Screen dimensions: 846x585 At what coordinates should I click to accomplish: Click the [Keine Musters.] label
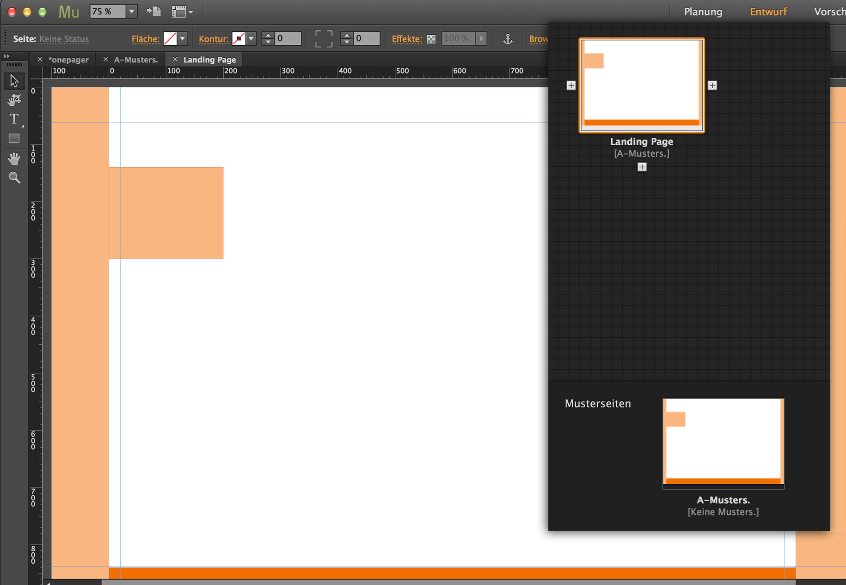click(723, 512)
